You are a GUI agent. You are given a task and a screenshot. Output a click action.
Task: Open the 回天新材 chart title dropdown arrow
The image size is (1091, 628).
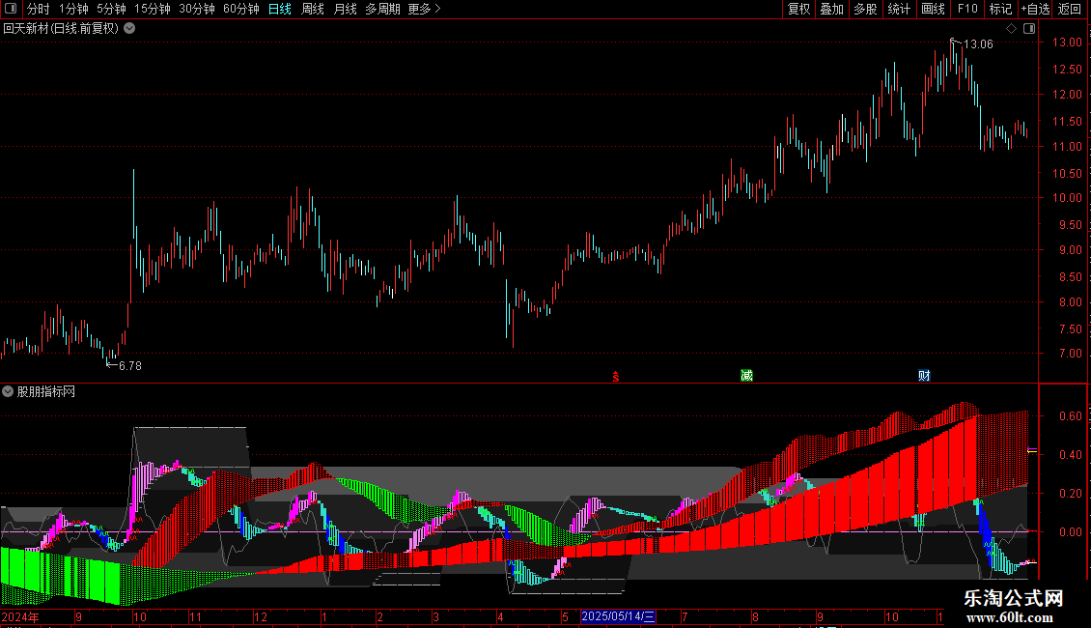[129, 29]
